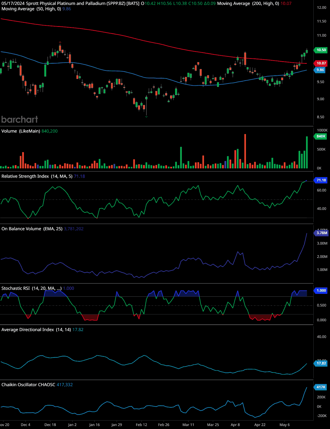Viewport: 330px width, 429px height.
Task: Click the red 10.07 moving average tag
Action: 320,63
